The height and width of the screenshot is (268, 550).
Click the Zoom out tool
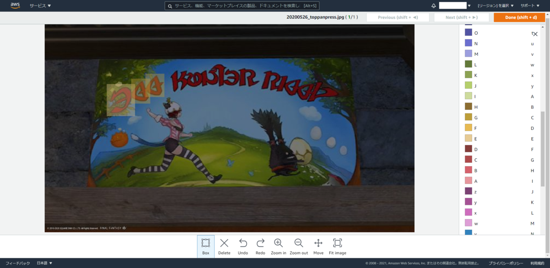click(299, 247)
